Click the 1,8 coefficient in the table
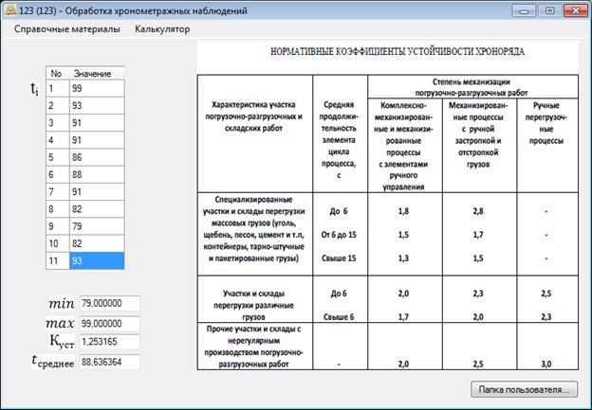592x410 pixels. tap(403, 211)
